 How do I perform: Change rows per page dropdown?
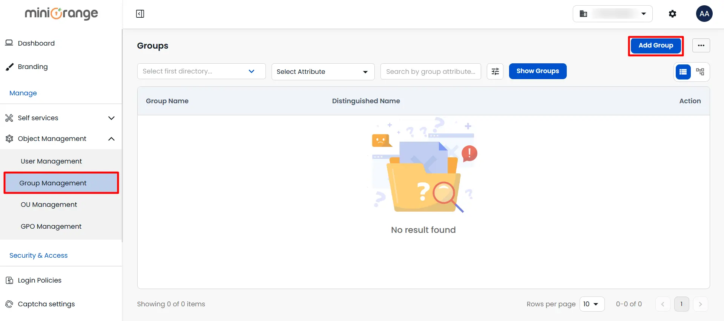[x=592, y=304]
